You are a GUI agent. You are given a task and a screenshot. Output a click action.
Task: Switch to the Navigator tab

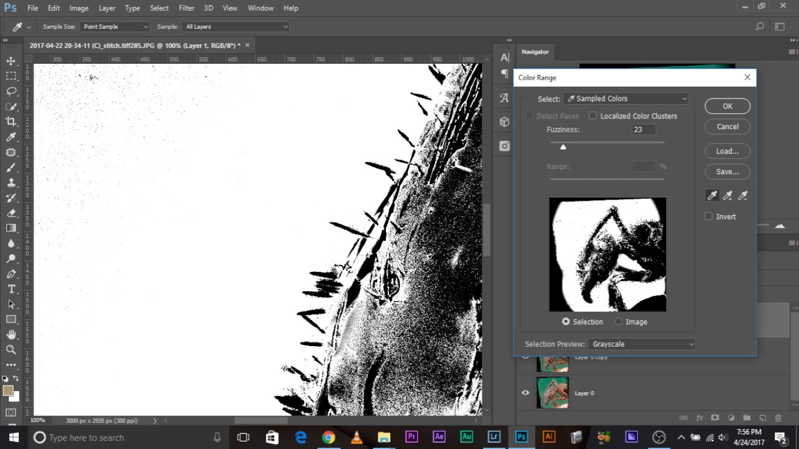click(535, 52)
